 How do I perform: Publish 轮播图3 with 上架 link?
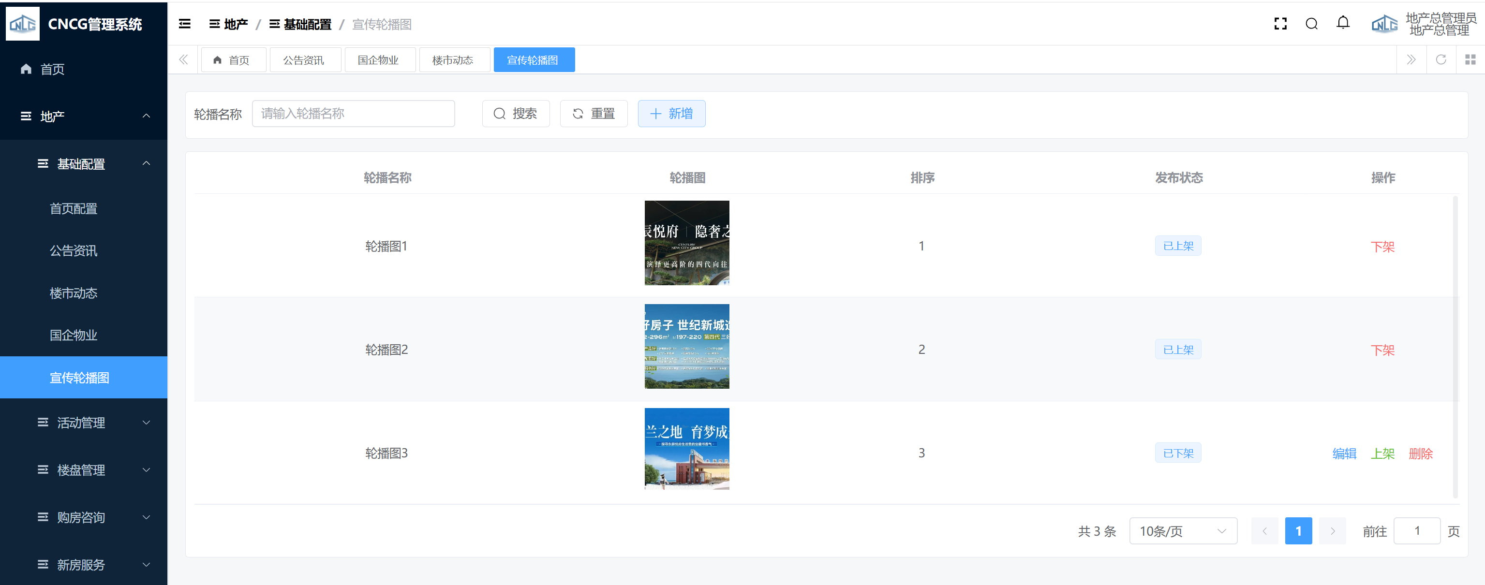[x=1382, y=453]
